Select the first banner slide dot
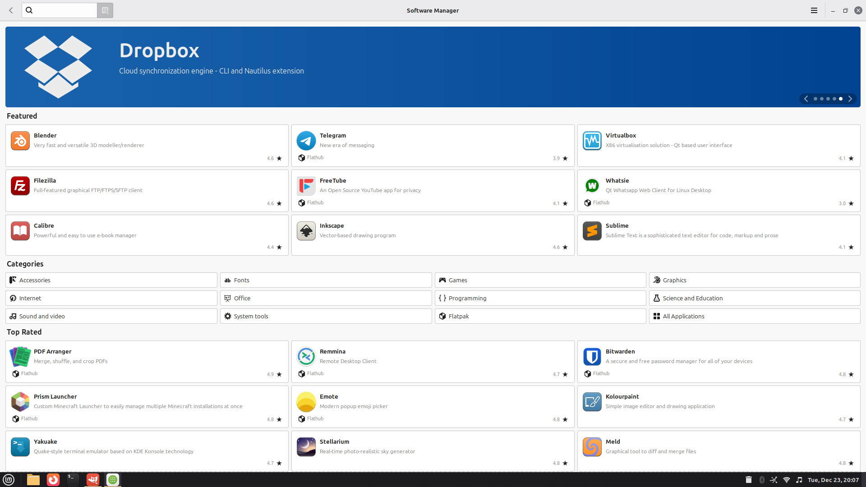Image resolution: width=866 pixels, height=487 pixels. [x=815, y=99]
